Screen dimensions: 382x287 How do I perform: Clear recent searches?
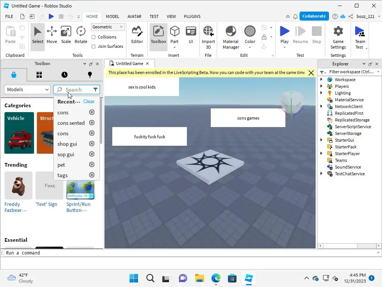point(89,101)
